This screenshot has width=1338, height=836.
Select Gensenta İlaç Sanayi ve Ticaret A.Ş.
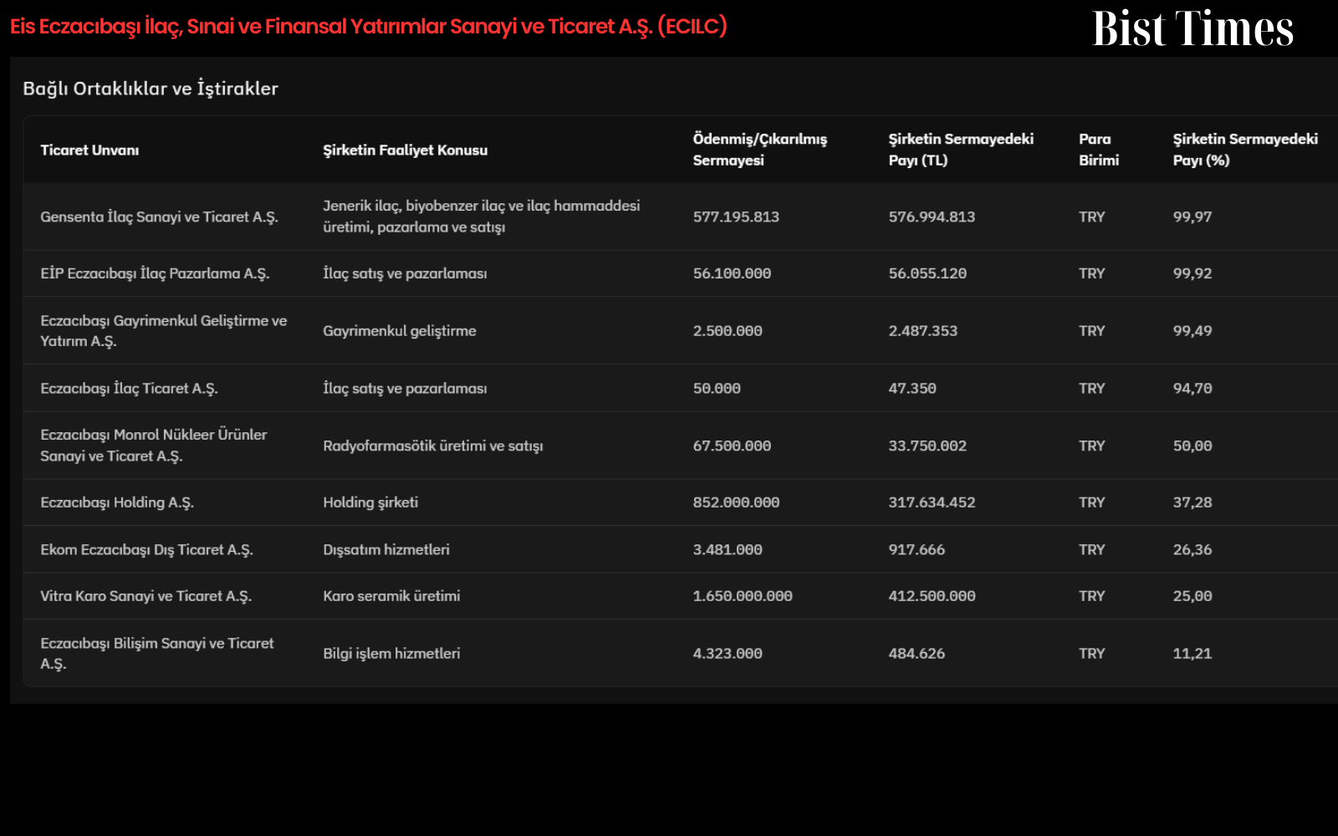[159, 217]
